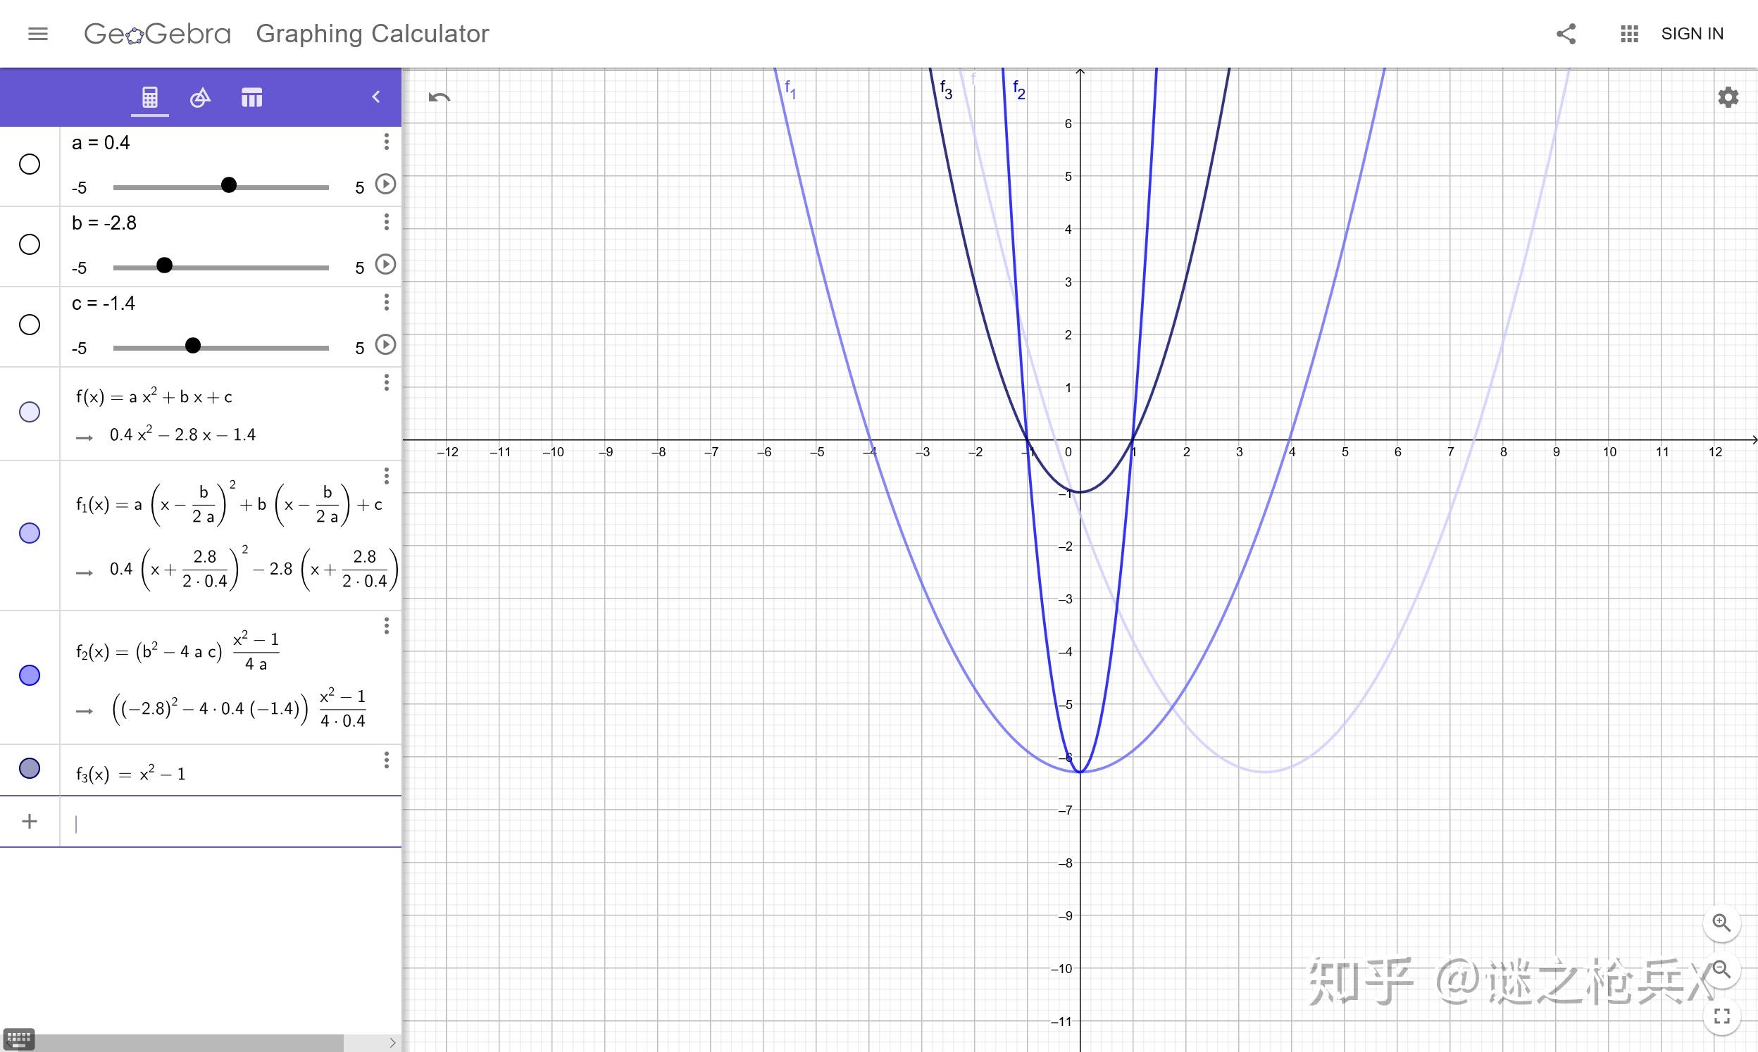Open the hamburger main menu

click(37, 33)
